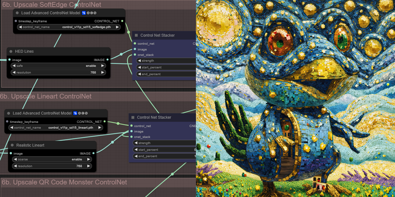Image resolution: width=395 pixels, height=197 pixels.
Task: Toggle the safe enable option in HED Lines
Action: pyautogui.click(x=58, y=66)
